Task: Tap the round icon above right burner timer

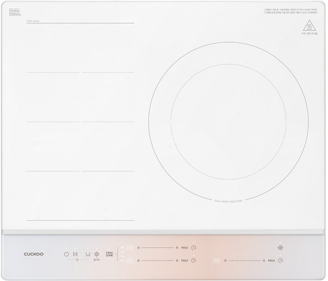Action: tap(280, 248)
